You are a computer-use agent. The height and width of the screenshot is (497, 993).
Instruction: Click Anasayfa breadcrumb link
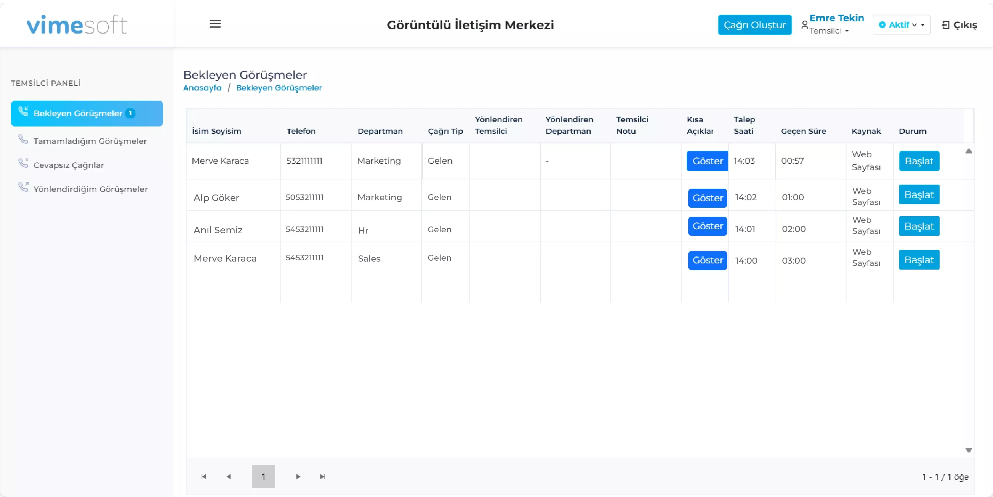click(x=202, y=87)
